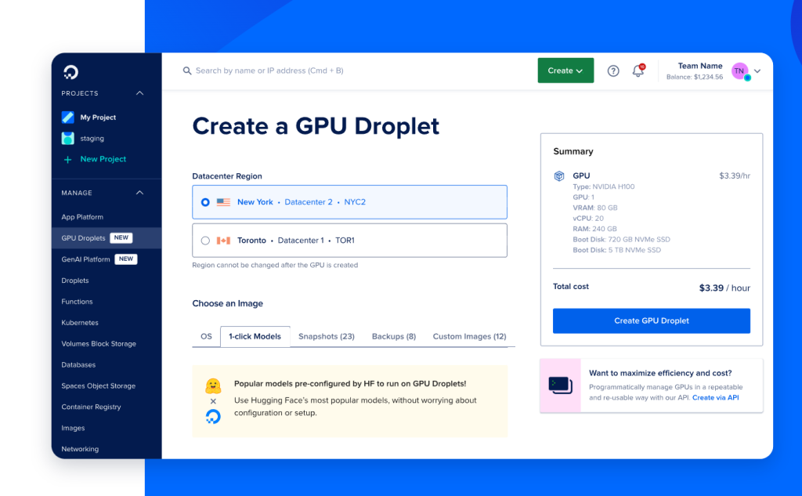Click the GPU cube icon in Summary

point(559,176)
